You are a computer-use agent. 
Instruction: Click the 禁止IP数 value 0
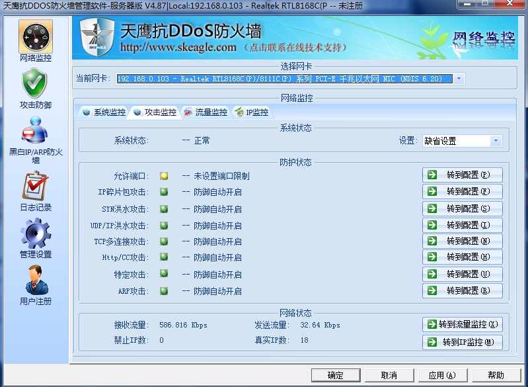click(x=162, y=340)
